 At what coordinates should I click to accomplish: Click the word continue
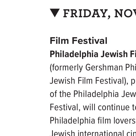(114, 107)
